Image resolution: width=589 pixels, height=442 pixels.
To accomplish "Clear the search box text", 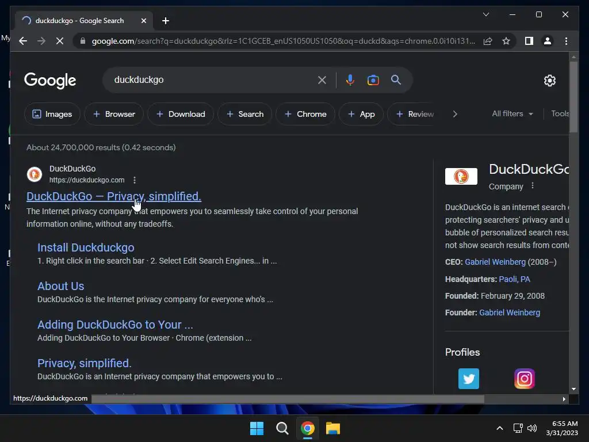I will pos(322,79).
